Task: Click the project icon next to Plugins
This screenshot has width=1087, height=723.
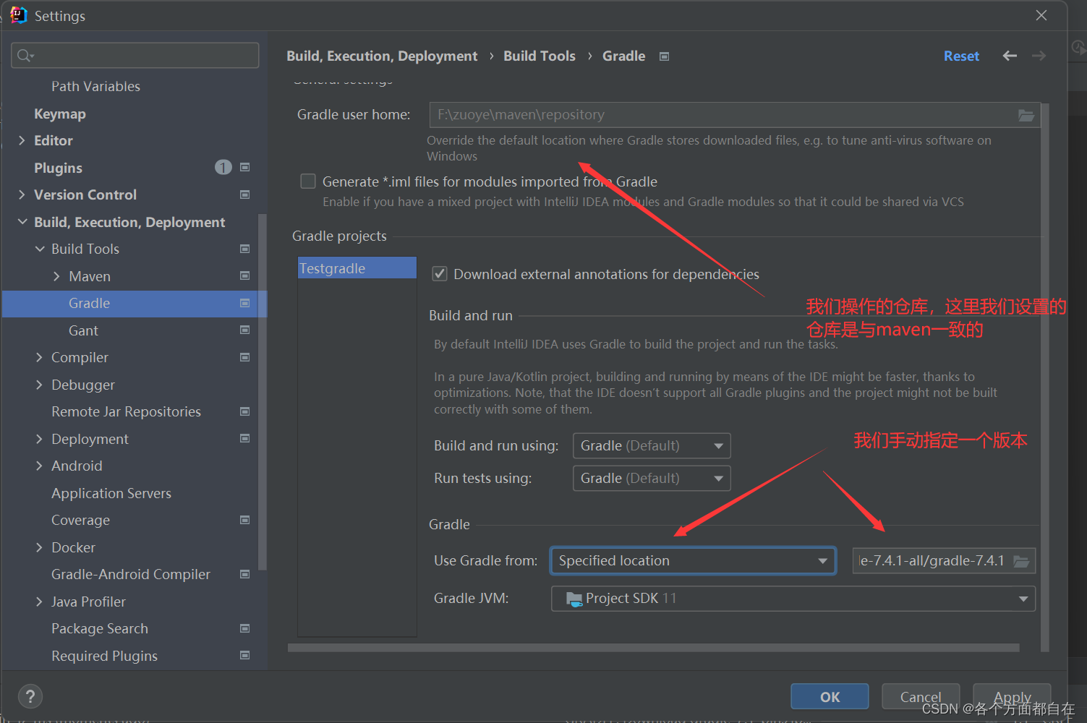Action: [x=244, y=168]
